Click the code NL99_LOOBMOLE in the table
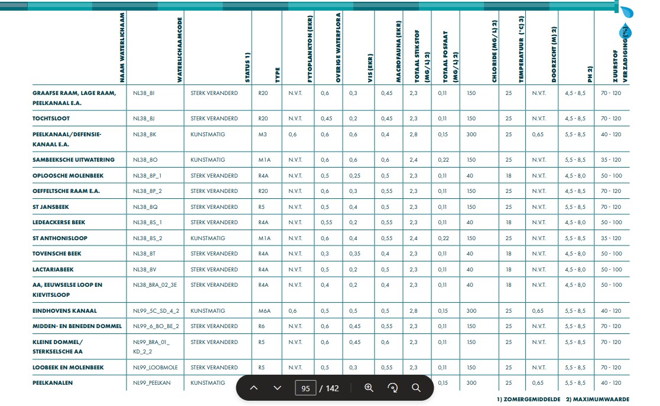660x406 pixels. coord(155,368)
